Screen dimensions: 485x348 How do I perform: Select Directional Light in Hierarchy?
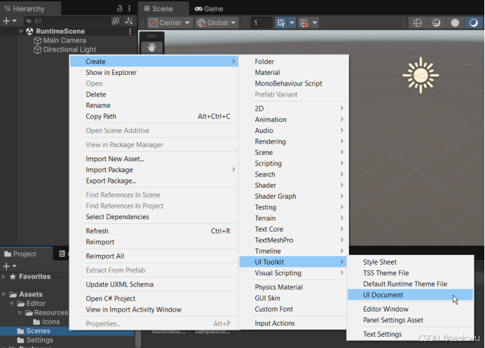click(x=69, y=50)
